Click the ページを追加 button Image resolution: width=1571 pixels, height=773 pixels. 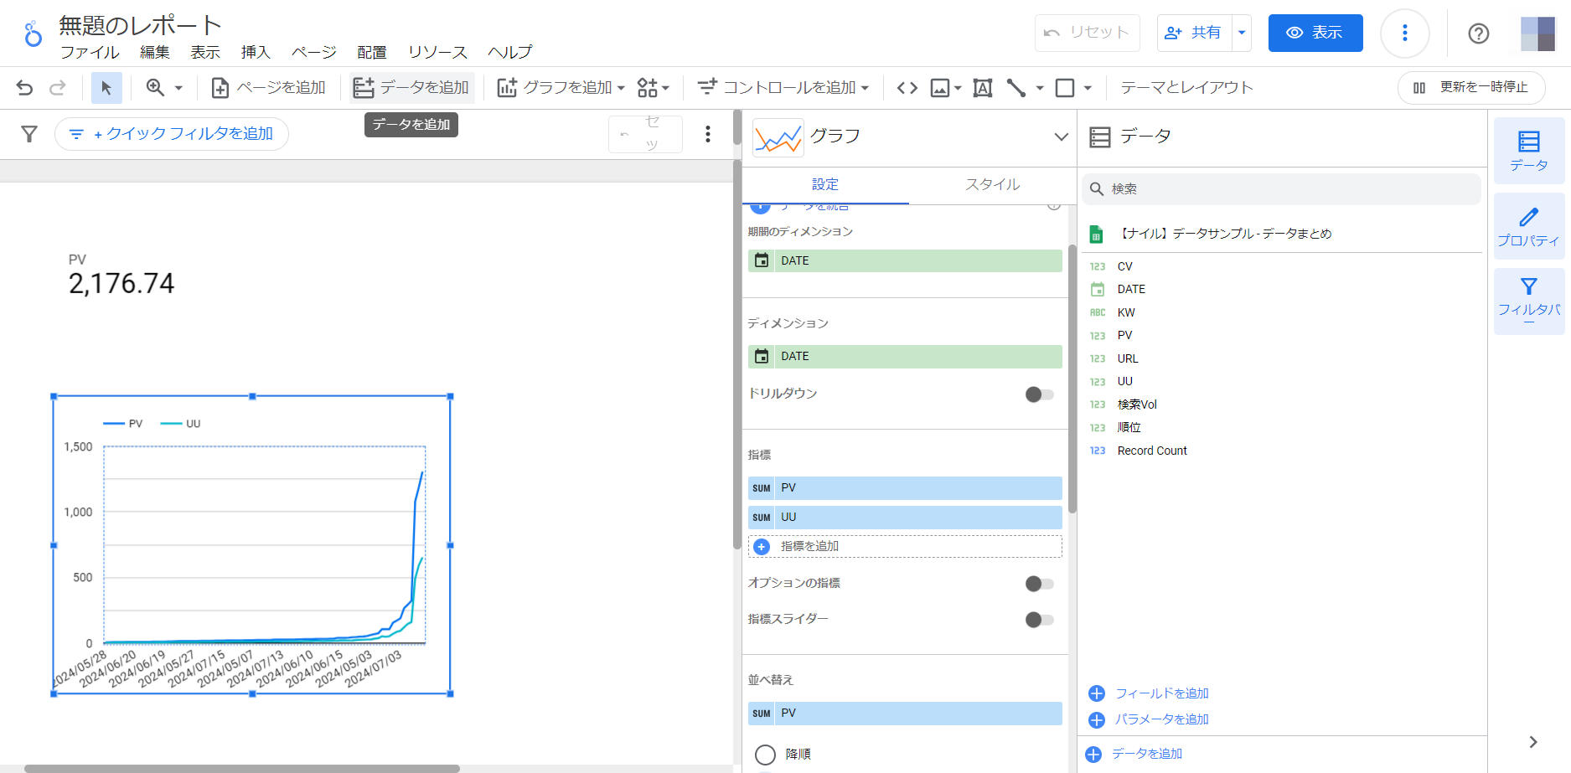(x=268, y=87)
